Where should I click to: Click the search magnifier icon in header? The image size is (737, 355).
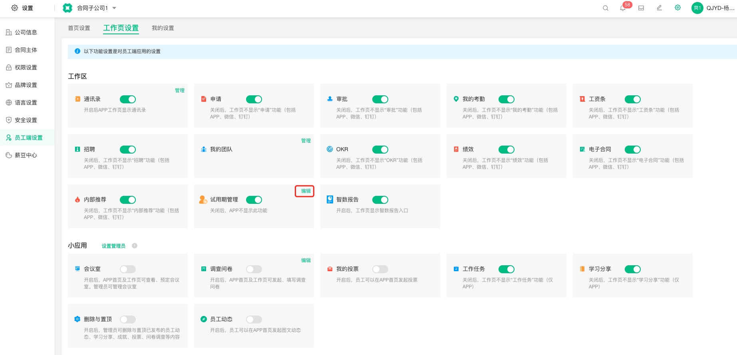click(606, 8)
